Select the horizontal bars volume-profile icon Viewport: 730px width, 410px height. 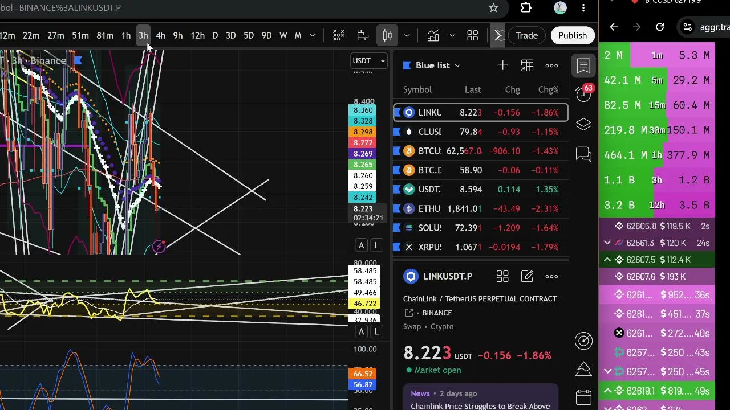[363, 36]
